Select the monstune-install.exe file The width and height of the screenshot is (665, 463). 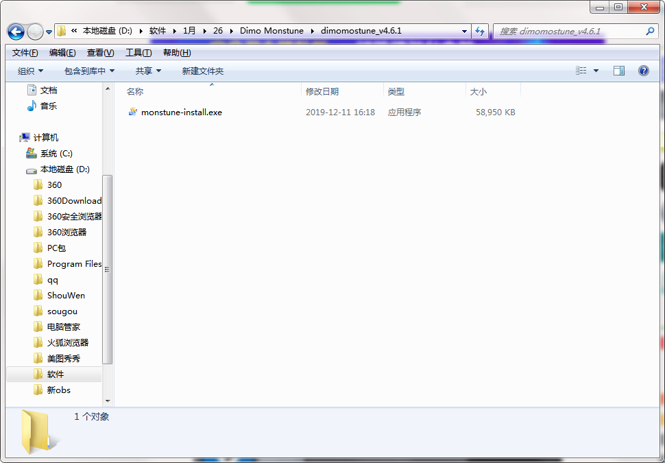[182, 112]
